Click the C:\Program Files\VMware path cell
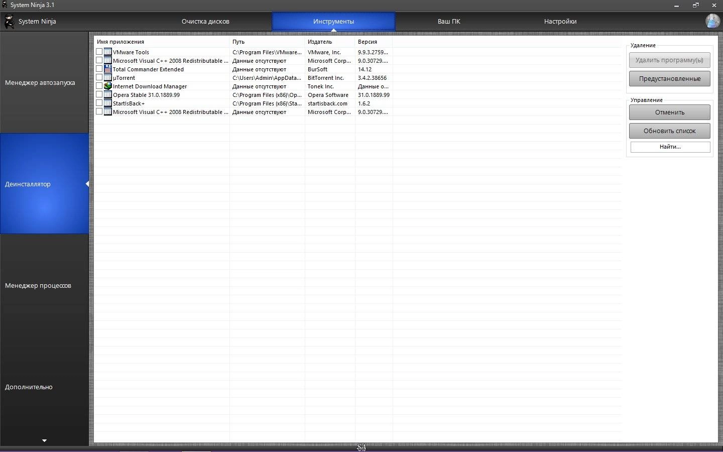This screenshot has height=452, width=723. coord(267,52)
